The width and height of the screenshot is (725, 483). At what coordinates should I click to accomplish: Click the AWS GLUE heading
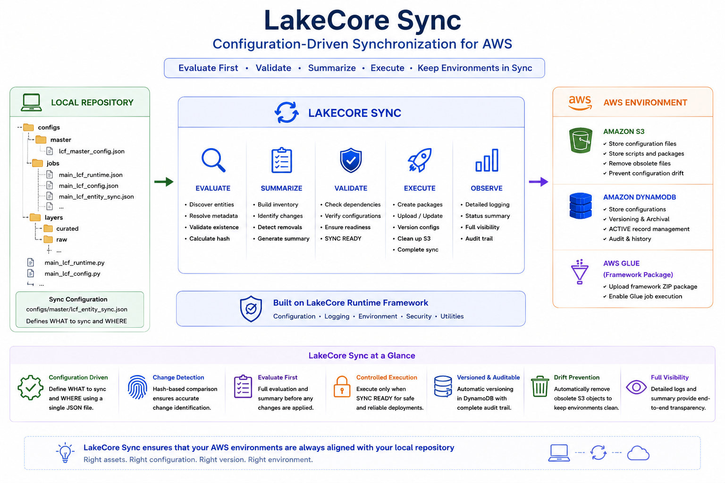coord(621,263)
